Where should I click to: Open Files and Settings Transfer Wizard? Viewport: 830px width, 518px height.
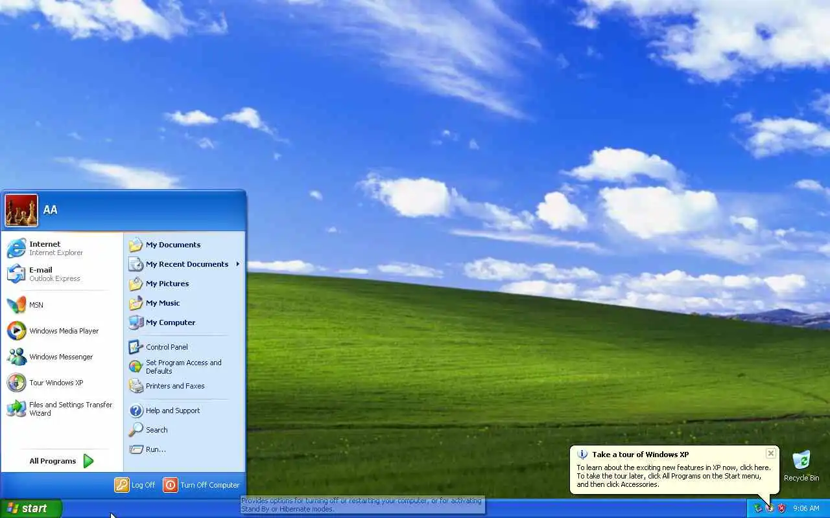[x=62, y=409]
